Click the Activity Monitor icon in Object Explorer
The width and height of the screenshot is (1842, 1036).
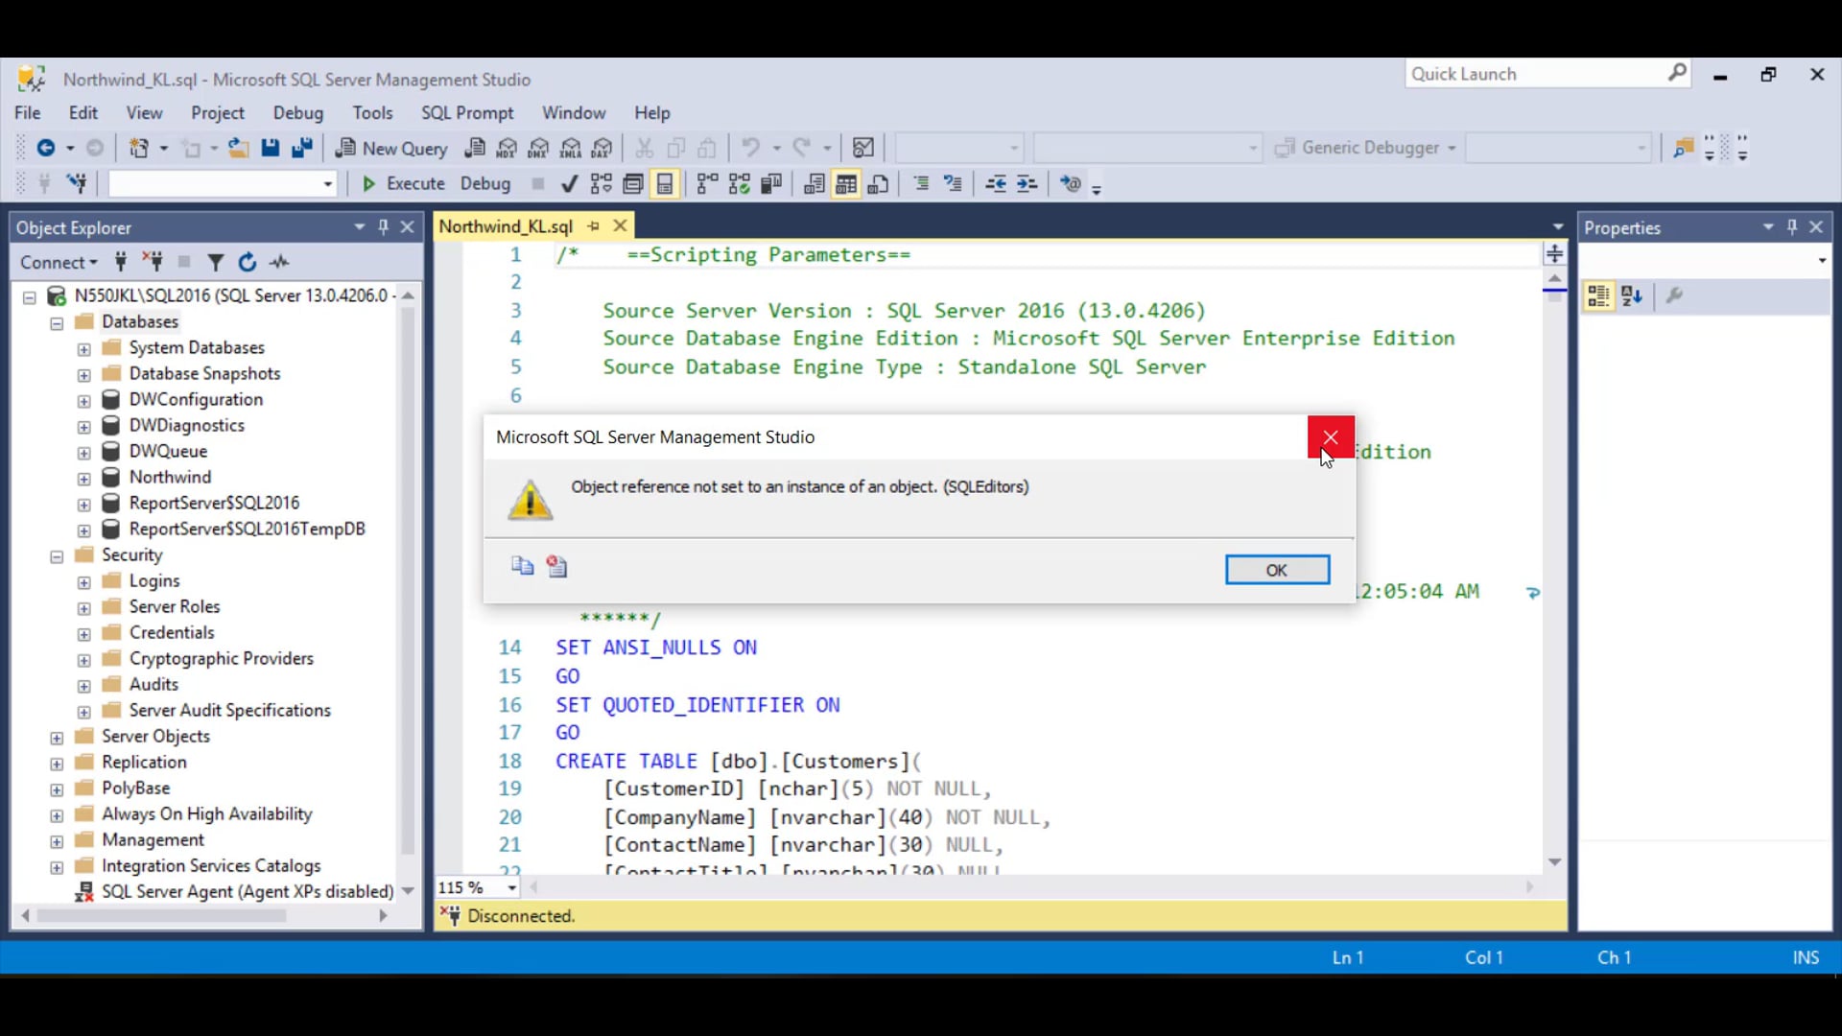coord(279,262)
